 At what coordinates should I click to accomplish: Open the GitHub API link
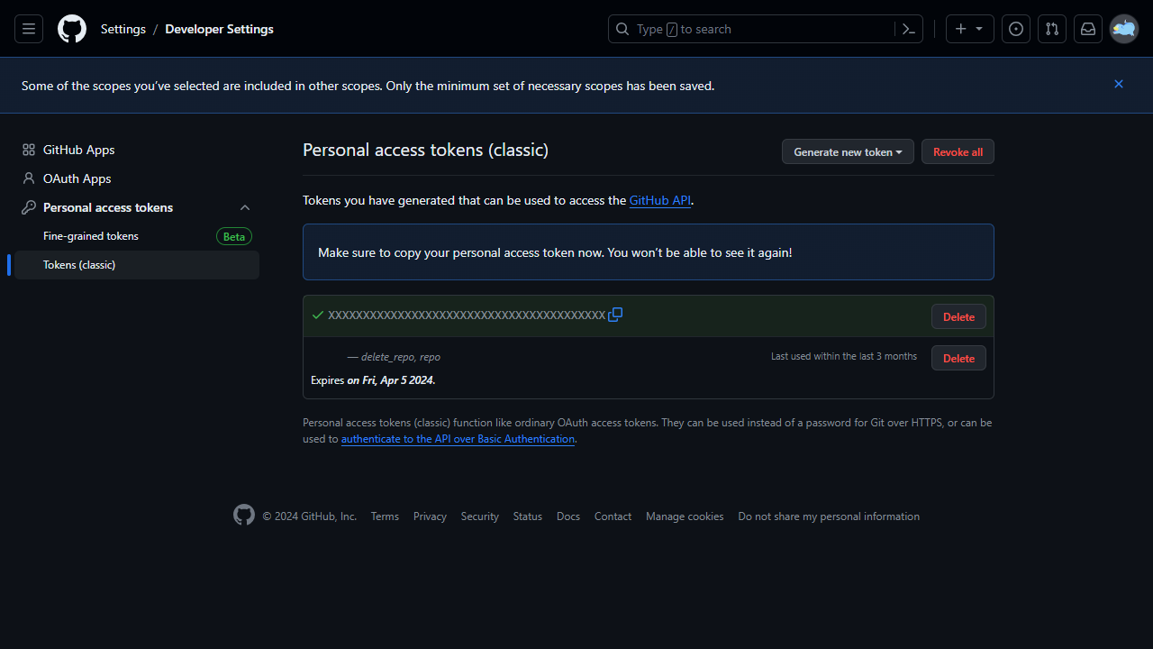click(659, 200)
